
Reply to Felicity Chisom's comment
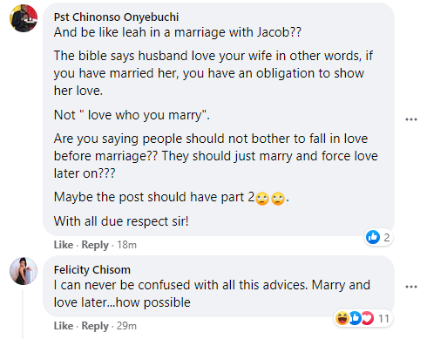[95, 326]
